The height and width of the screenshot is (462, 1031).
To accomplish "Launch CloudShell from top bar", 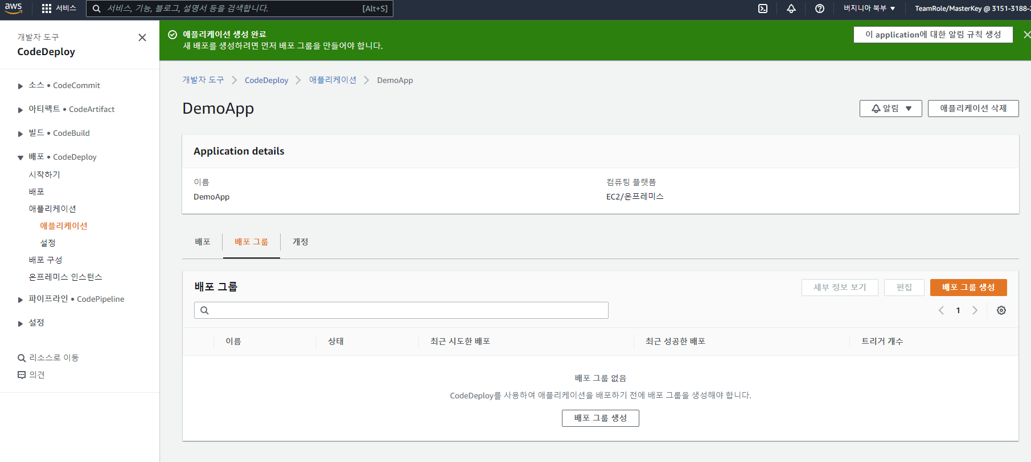I will (763, 9).
